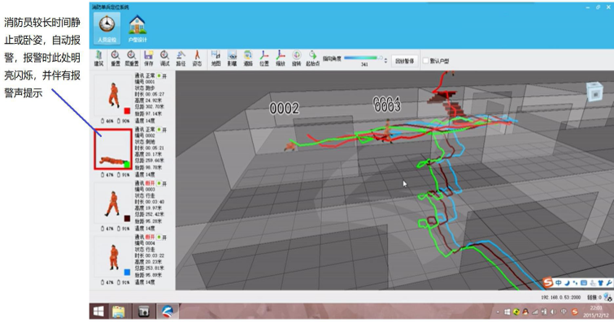Open the 户型设计 house design tab
Image resolution: width=614 pixels, height=322 pixels.
[137, 28]
